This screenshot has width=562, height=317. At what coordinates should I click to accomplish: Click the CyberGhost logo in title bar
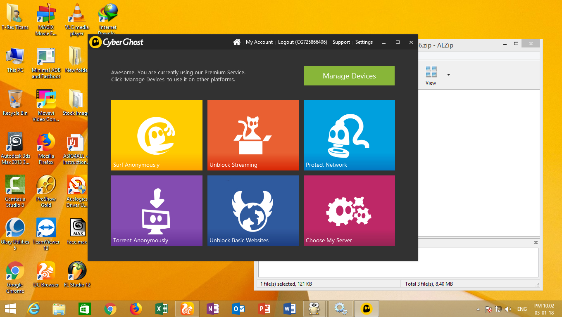coord(117,42)
